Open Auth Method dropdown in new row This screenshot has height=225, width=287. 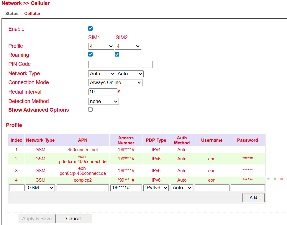click(x=182, y=188)
